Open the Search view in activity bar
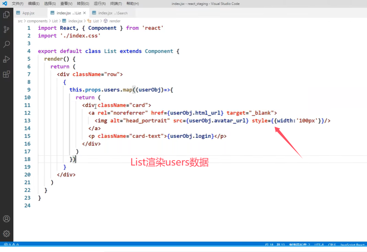 click(6, 44)
